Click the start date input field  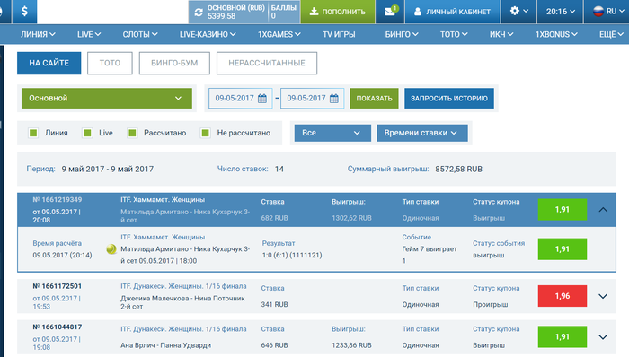[241, 98]
